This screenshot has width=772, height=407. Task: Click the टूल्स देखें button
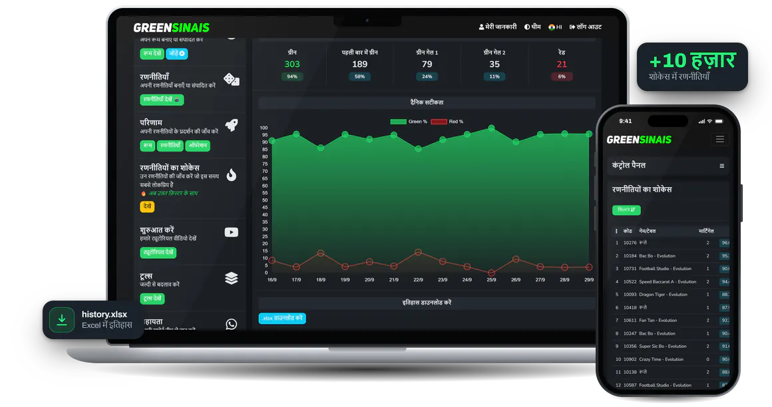tap(152, 298)
